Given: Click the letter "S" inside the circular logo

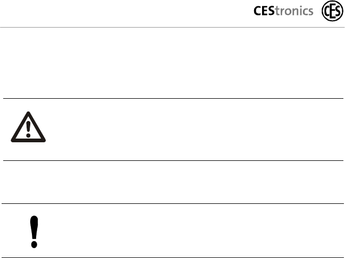Looking at the screenshot, I should [x=338, y=11].
